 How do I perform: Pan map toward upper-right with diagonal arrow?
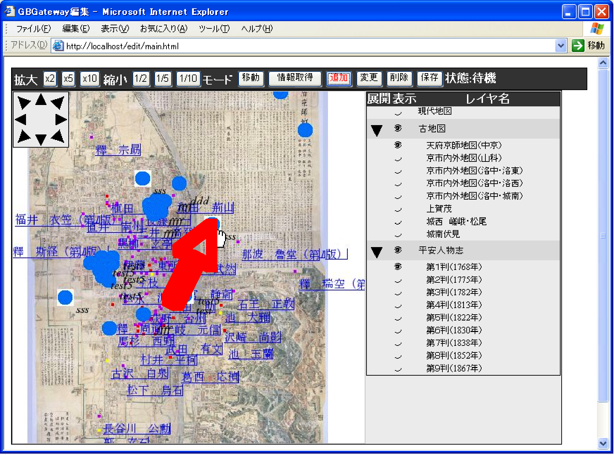point(58,103)
